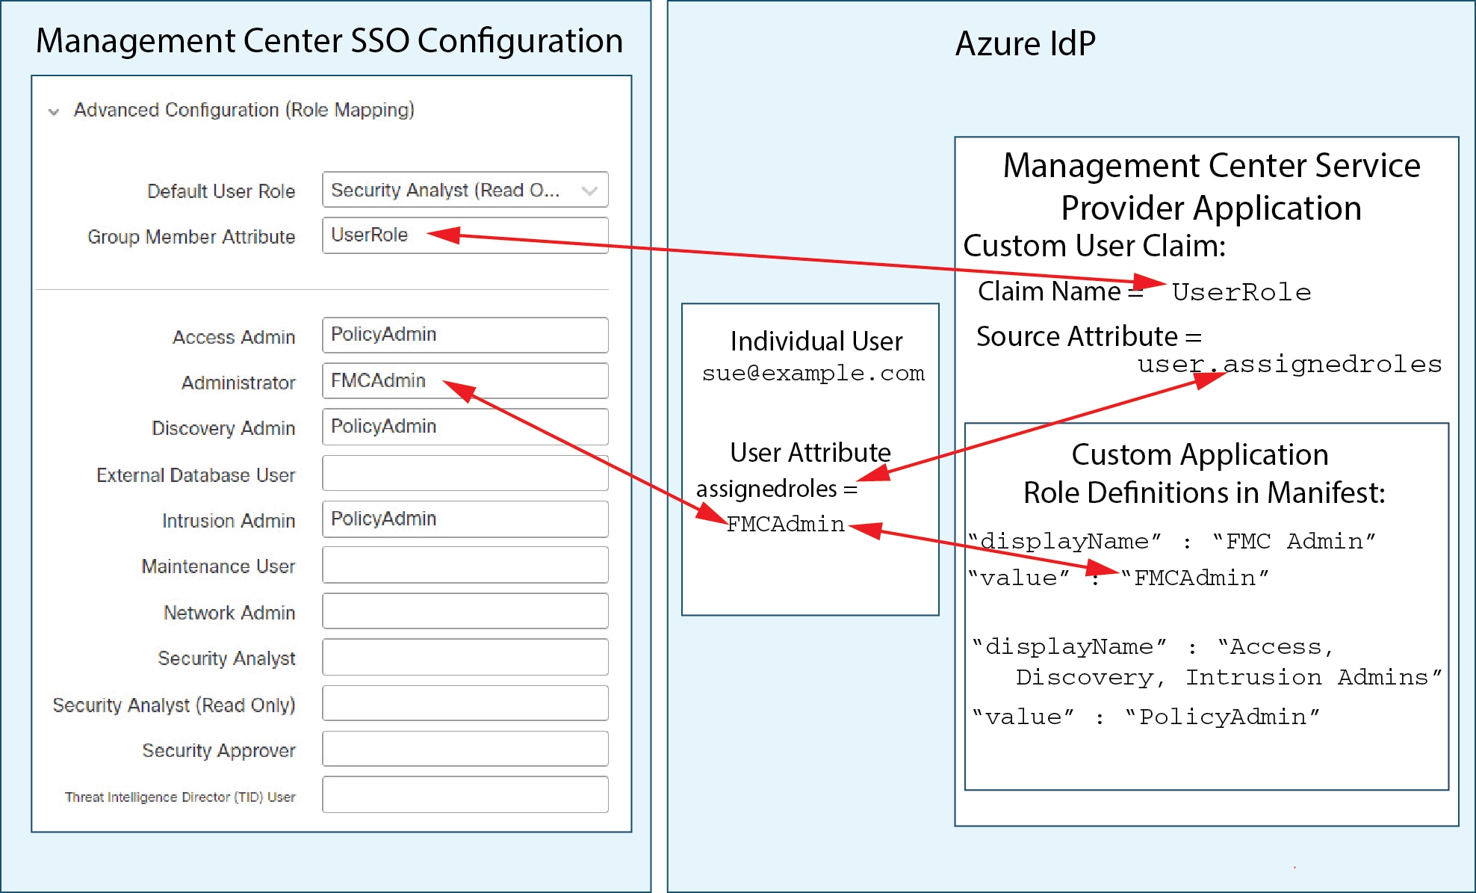Click the 'Individual User' heading
Image resolution: width=1476 pixels, height=893 pixels.
[816, 341]
